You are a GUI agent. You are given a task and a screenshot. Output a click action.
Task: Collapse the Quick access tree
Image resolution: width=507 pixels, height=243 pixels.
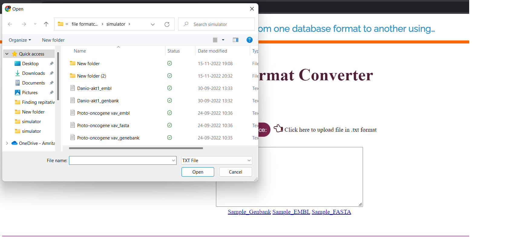click(7, 54)
